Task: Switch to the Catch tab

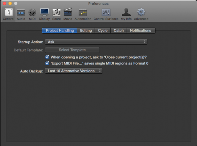Action: click(x=119, y=31)
